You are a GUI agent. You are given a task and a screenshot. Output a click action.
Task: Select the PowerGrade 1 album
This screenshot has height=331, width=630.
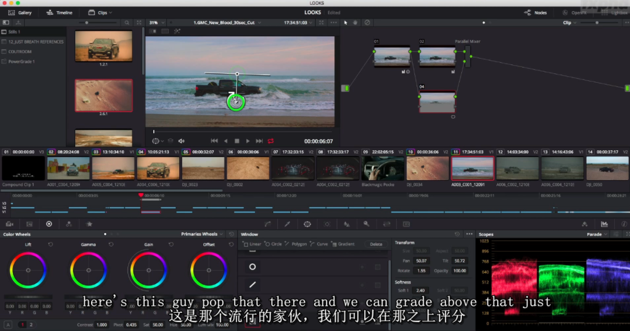click(21, 62)
